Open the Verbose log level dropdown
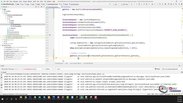The height and width of the screenshot is (103, 183). pyautogui.click(x=49, y=69)
